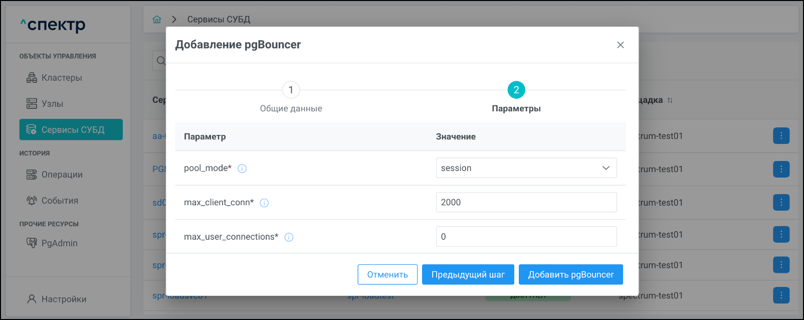The image size is (804, 320).
Task: Click the info icon beside max_user_connections
Action: click(289, 237)
